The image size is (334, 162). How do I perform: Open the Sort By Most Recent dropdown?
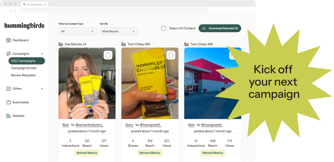click(119, 31)
